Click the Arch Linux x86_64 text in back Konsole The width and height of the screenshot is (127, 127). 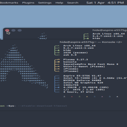tap(109, 34)
